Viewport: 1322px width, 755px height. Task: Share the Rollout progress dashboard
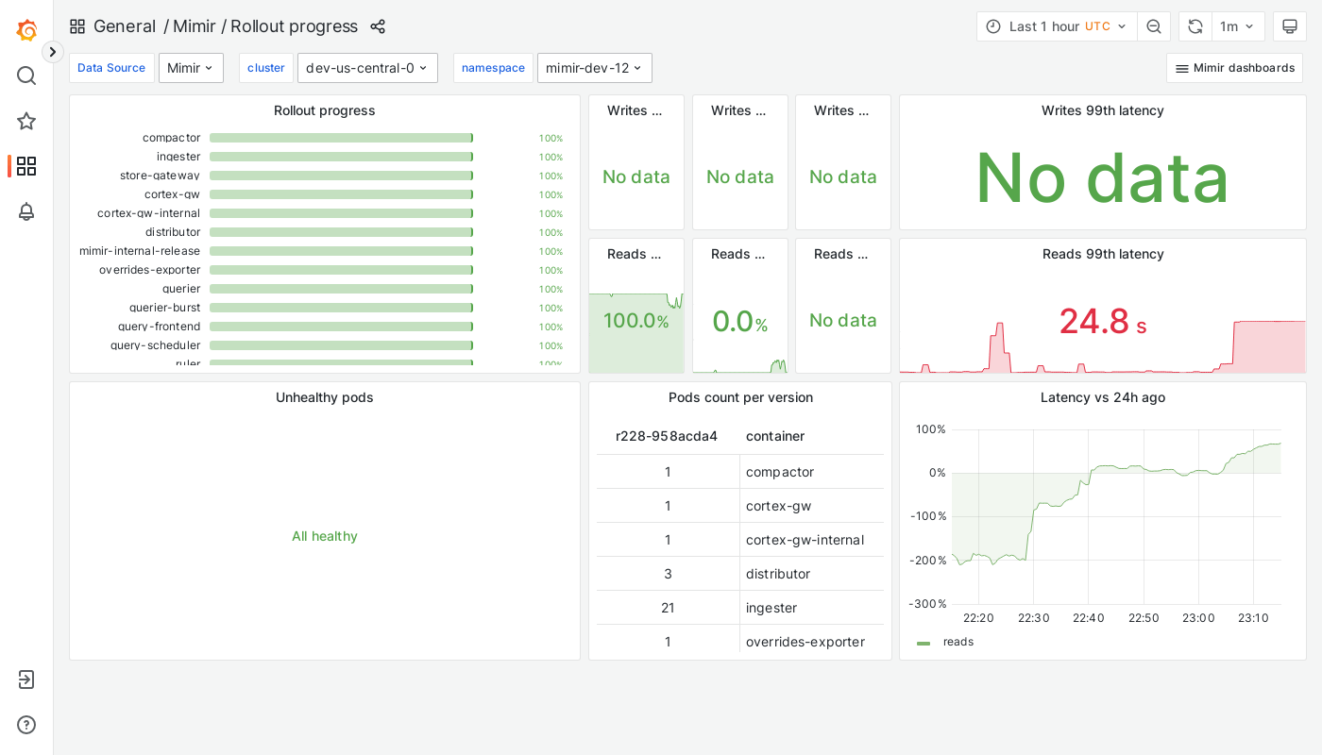378,26
